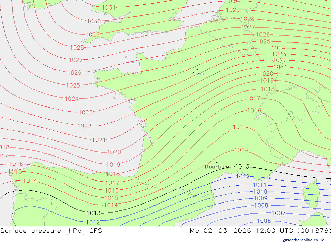The image size is (331, 243).
Task: Click the Surface pressure [hPa] CFS title
Action: [x=51, y=231]
